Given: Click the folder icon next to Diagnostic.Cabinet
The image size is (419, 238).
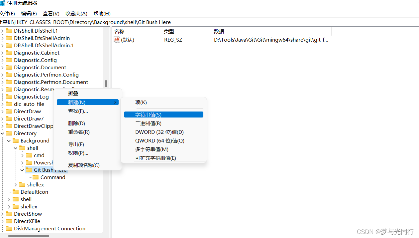Looking at the screenshot, I should 9,53.
